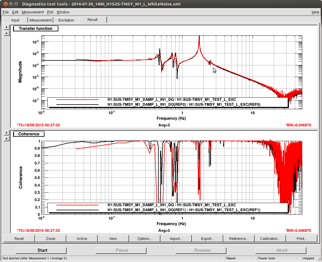This screenshot has width=322, height=262.
Task: Open the Reference... dialog
Action: pos(239,238)
